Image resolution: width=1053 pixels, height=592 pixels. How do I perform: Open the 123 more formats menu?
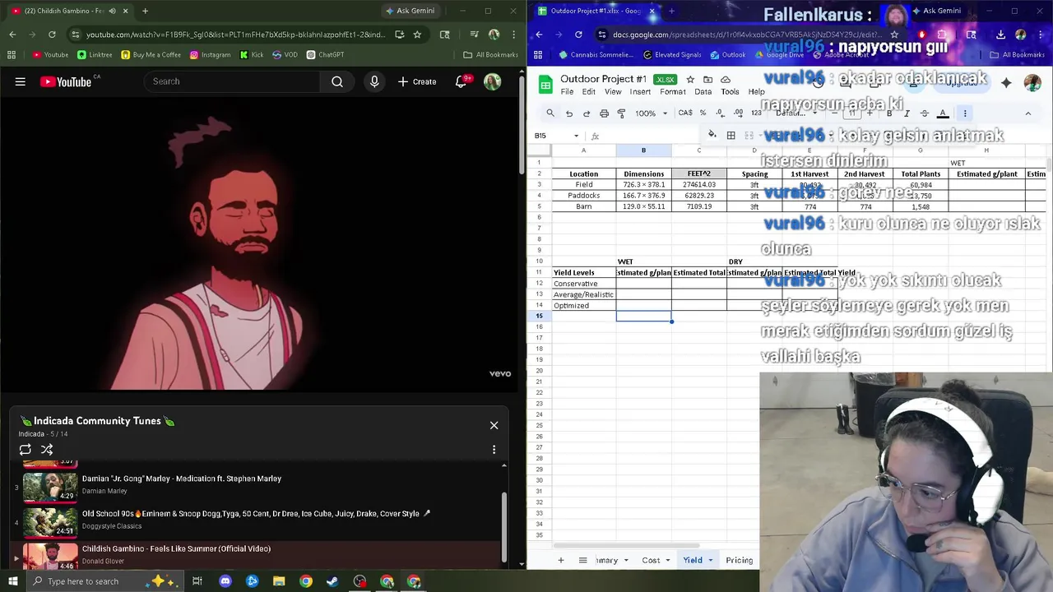coord(756,113)
